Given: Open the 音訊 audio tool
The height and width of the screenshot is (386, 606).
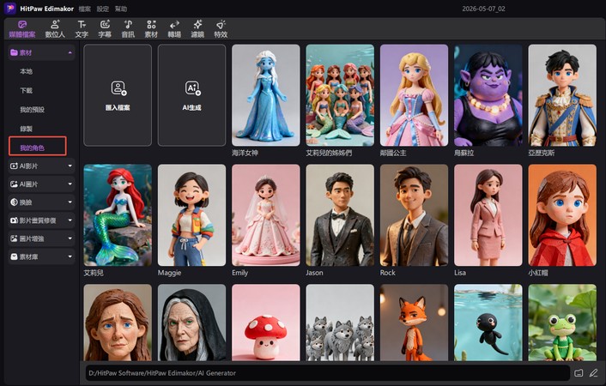Looking at the screenshot, I should (128, 29).
